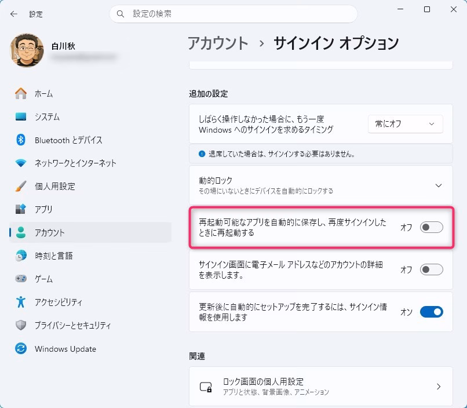Disable the use sign-in info after update toggle

pos(431,312)
